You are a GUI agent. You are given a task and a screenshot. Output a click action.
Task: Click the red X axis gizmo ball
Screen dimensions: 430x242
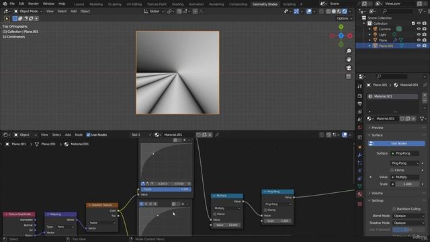pos(350,36)
